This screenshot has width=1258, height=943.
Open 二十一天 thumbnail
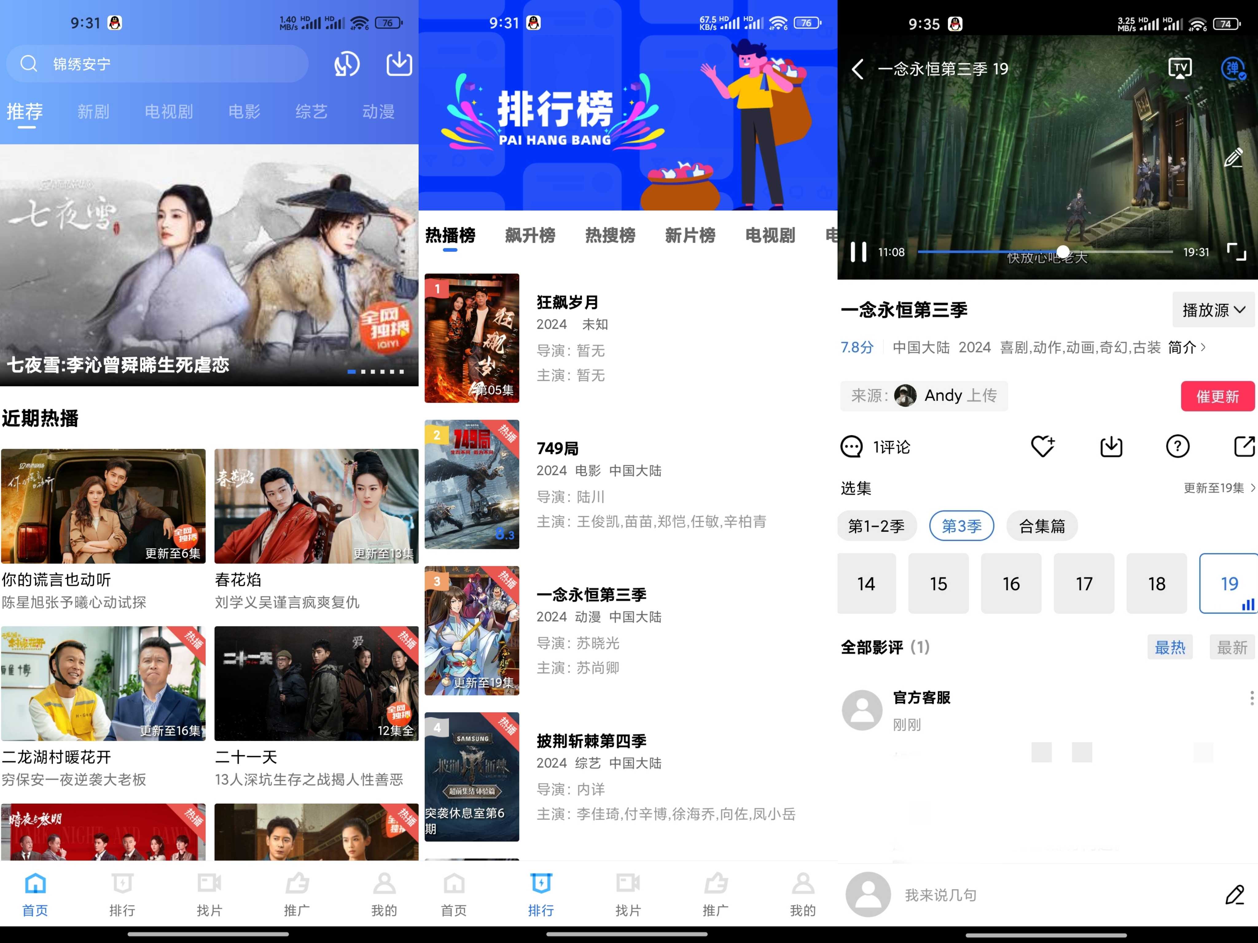pos(316,683)
